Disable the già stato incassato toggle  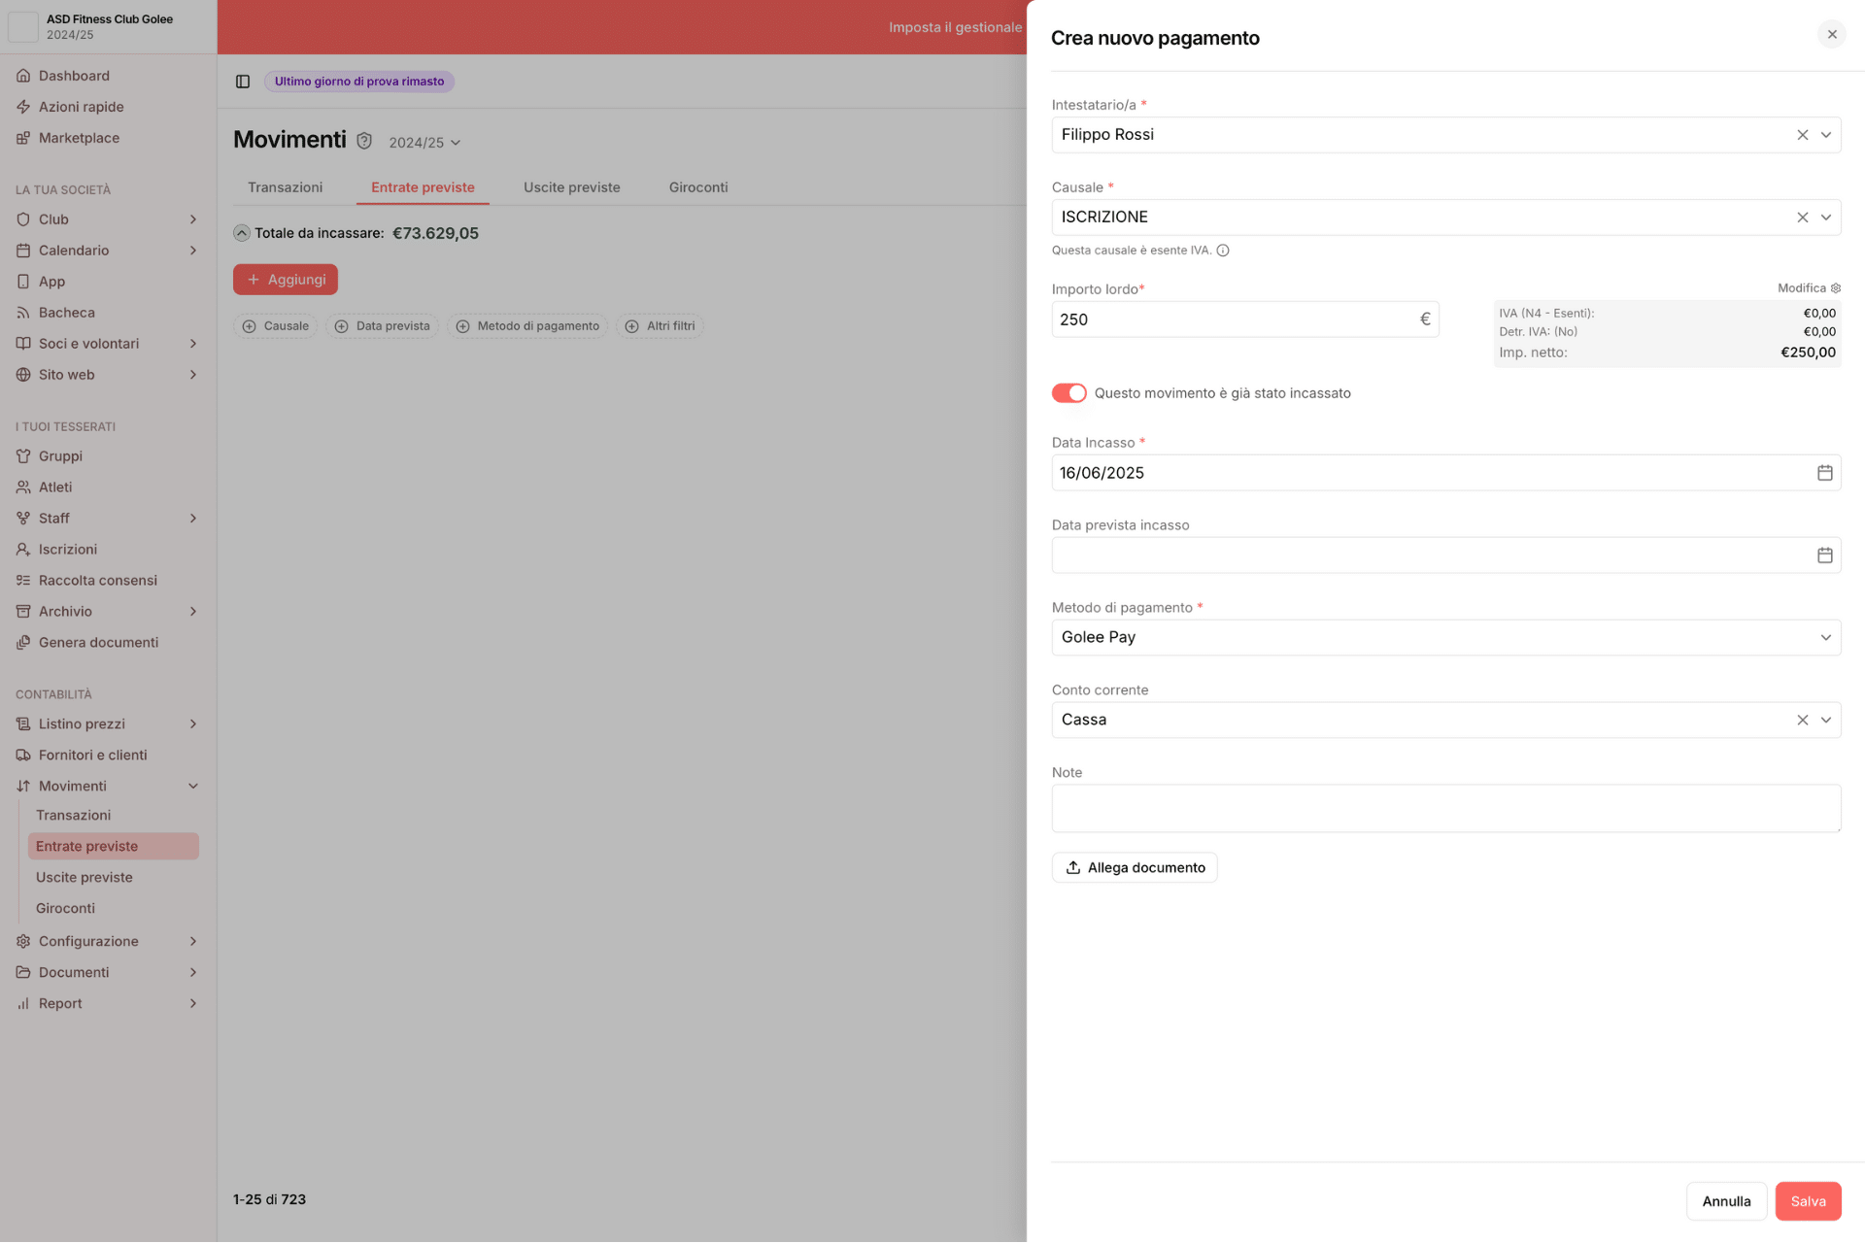pos(1068,393)
